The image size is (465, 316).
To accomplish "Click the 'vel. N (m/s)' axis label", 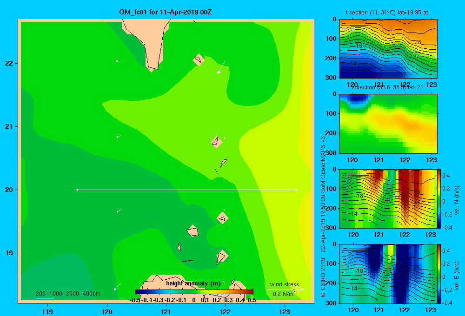I will 457,200.
